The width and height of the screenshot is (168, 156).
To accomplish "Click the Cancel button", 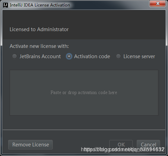I will click(148, 145).
